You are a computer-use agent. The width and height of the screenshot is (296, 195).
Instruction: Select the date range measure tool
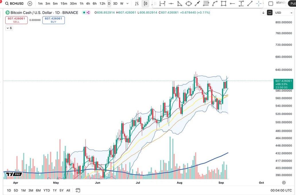click(x=162, y=3)
